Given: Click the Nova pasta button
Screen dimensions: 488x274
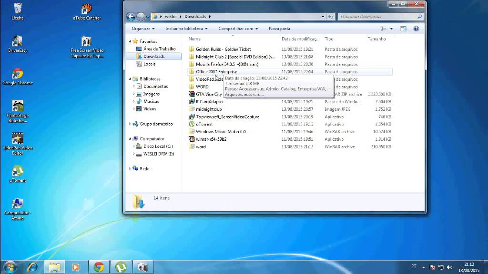Looking at the screenshot, I should [x=279, y=29].
